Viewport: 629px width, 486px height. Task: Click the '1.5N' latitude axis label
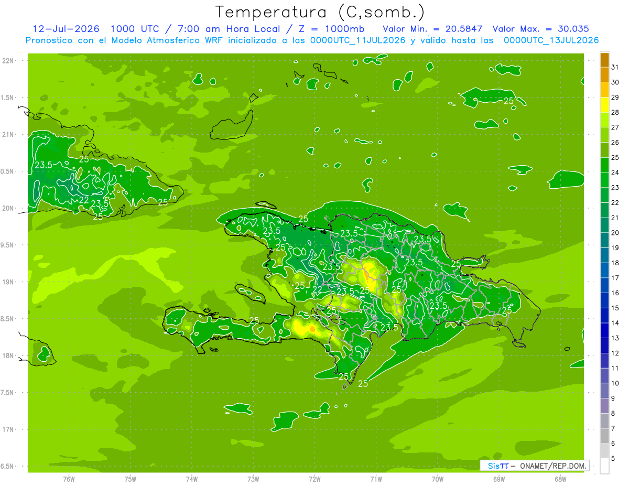point(7,98)
